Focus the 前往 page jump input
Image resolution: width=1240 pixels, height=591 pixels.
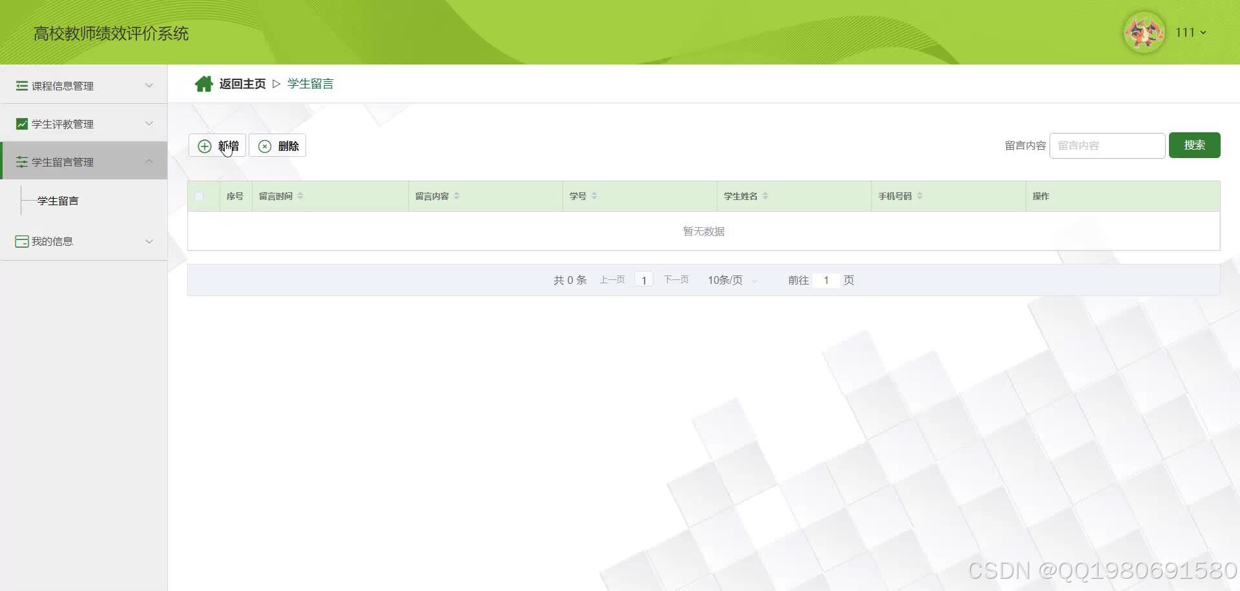[x=826, y=280]
